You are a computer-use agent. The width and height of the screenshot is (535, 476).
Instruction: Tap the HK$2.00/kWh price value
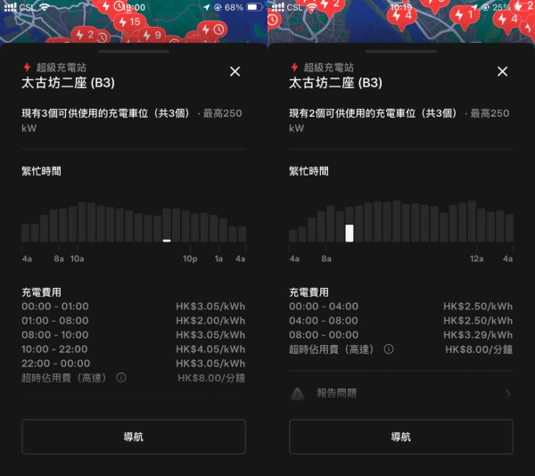pyautogui.click(x=210, y=321)
